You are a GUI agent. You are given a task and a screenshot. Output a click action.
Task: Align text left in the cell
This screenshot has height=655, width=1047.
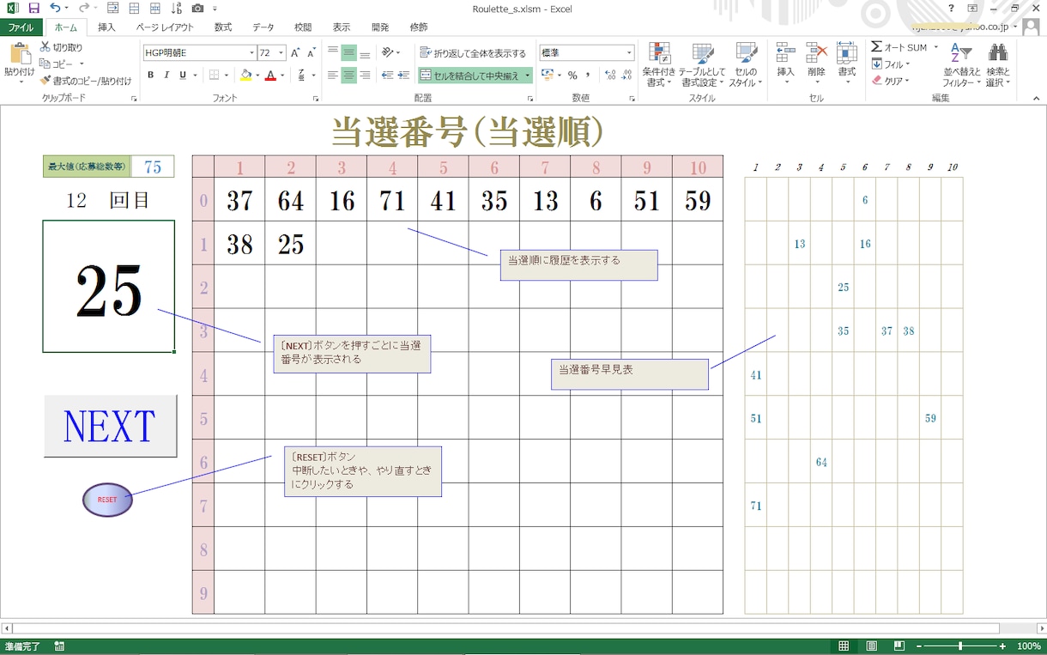click(333, 76)
